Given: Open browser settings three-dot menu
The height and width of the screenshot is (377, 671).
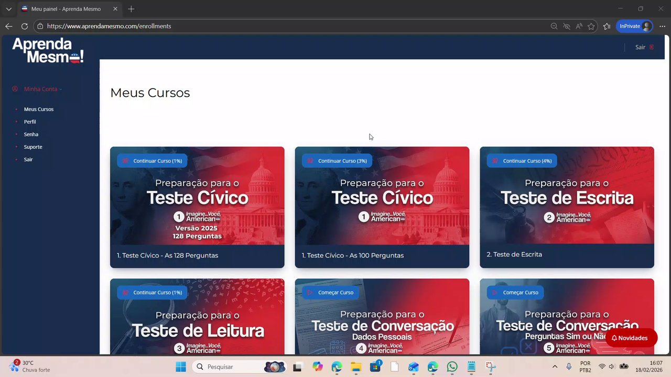Looking at the screenshot, I should point(662,26).
